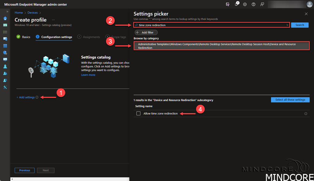Open Troubleshooting wrench icon in sidebar
Viewport: 314px width, 181px height.
[x=5, y=87]
